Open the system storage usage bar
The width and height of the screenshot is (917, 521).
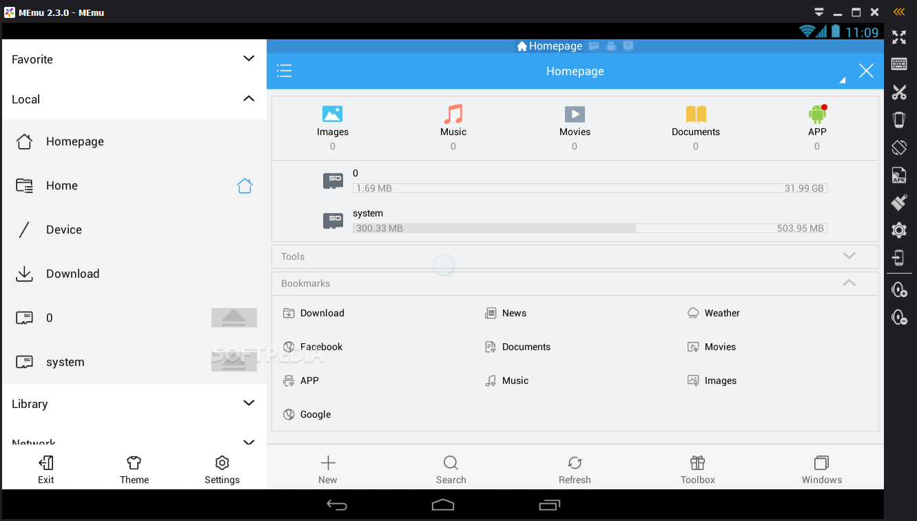(590, 228)
